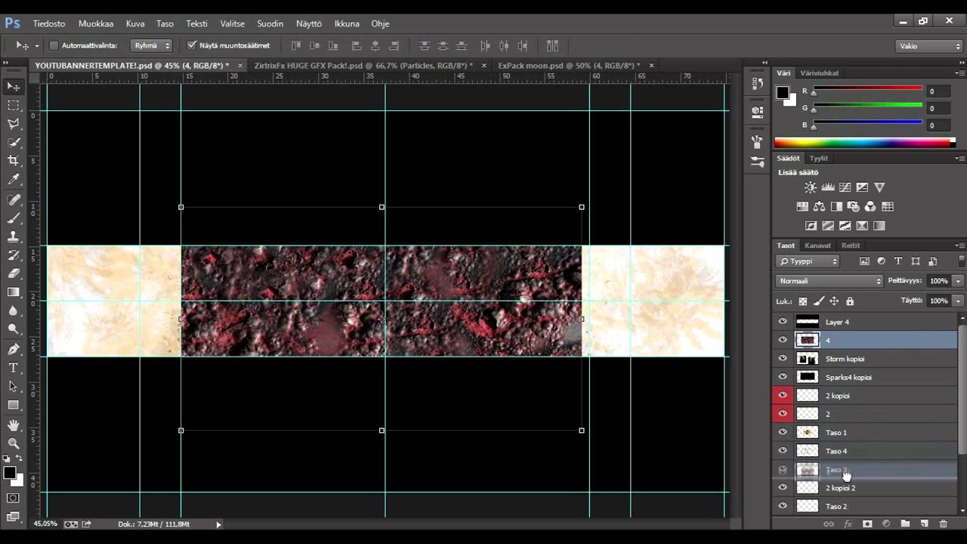The width and height of the screenshot is (967, 544).
Task: Toggle Automaattivalinta checkbox
Action: [x=54, y=45]
